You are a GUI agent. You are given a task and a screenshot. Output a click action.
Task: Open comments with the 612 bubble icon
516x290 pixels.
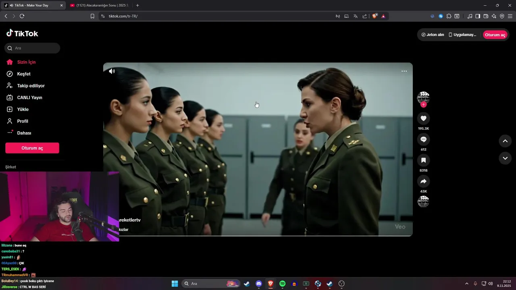pyautogui.click(x=423, y=139)
